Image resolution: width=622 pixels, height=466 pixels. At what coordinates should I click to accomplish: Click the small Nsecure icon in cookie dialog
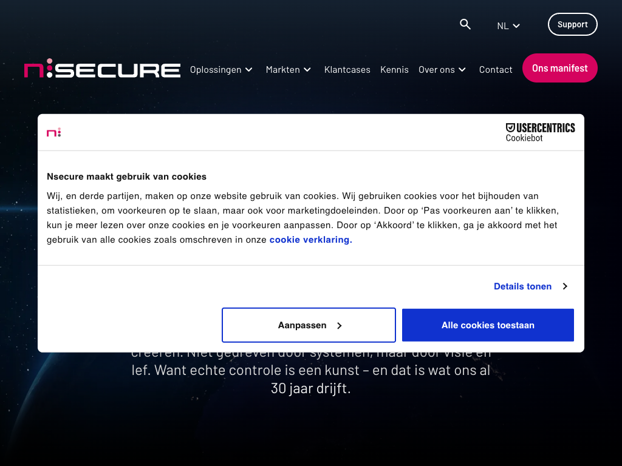tap(54, 132)
